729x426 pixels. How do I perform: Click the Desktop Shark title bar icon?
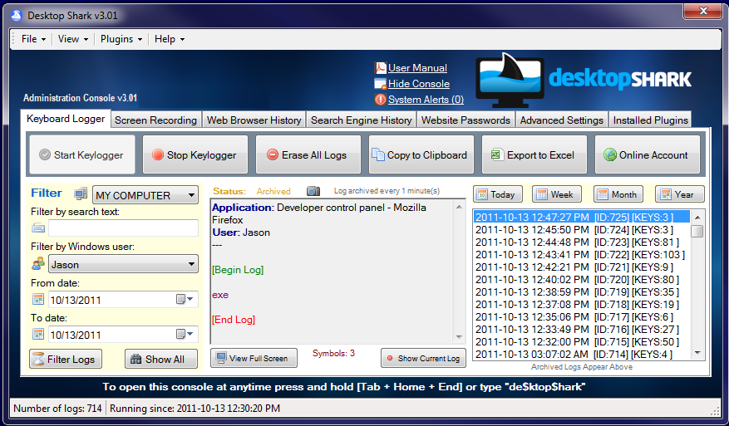point(17,16)
